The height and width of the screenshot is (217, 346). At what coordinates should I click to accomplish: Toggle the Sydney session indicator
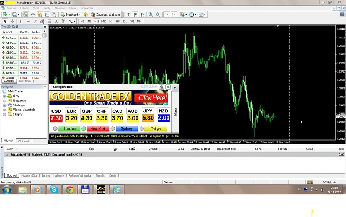coord(112,128)
